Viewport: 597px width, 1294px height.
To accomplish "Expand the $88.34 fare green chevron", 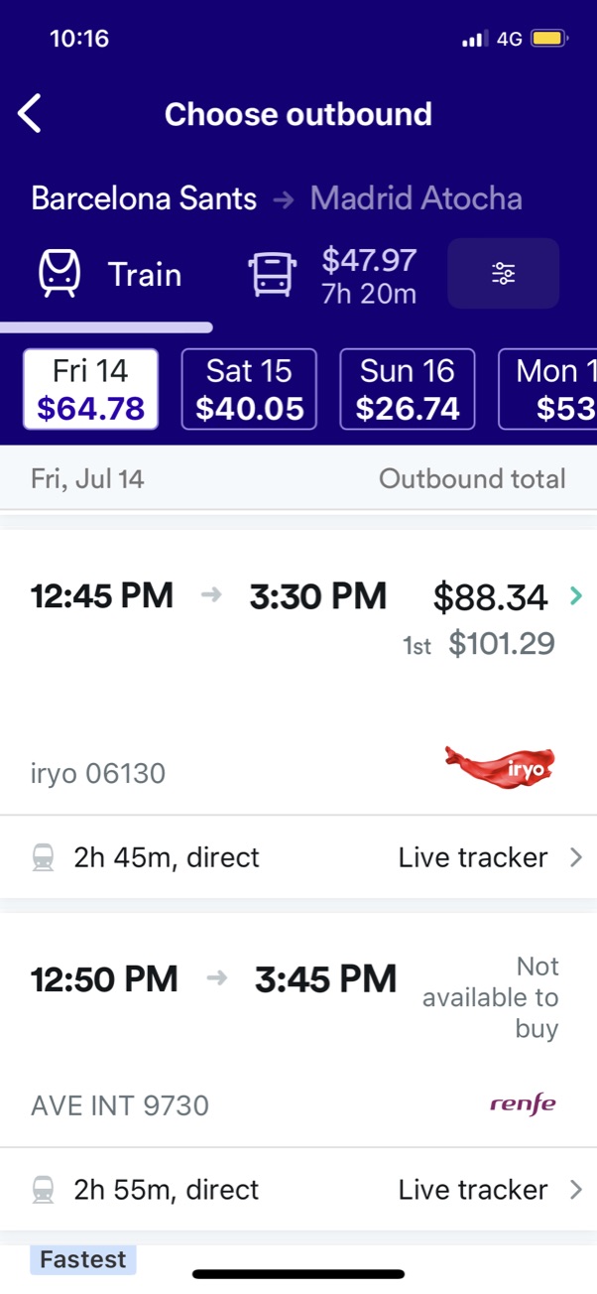I will [x=576, y=596].
